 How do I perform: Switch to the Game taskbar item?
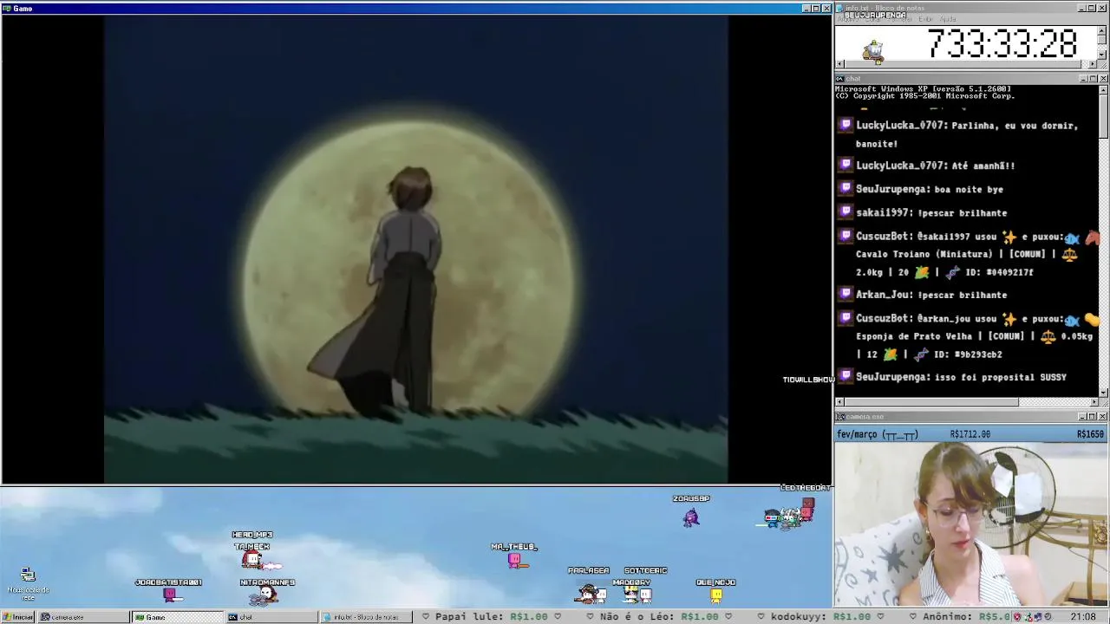point(178,617)
